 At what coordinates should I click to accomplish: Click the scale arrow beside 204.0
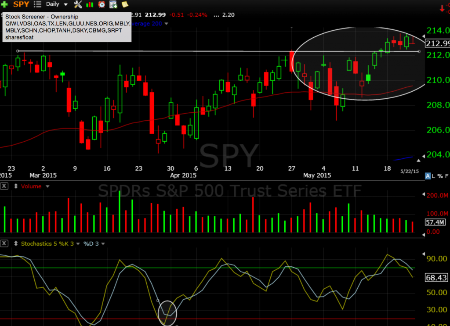pyautogui.click(x=423, y=156)
